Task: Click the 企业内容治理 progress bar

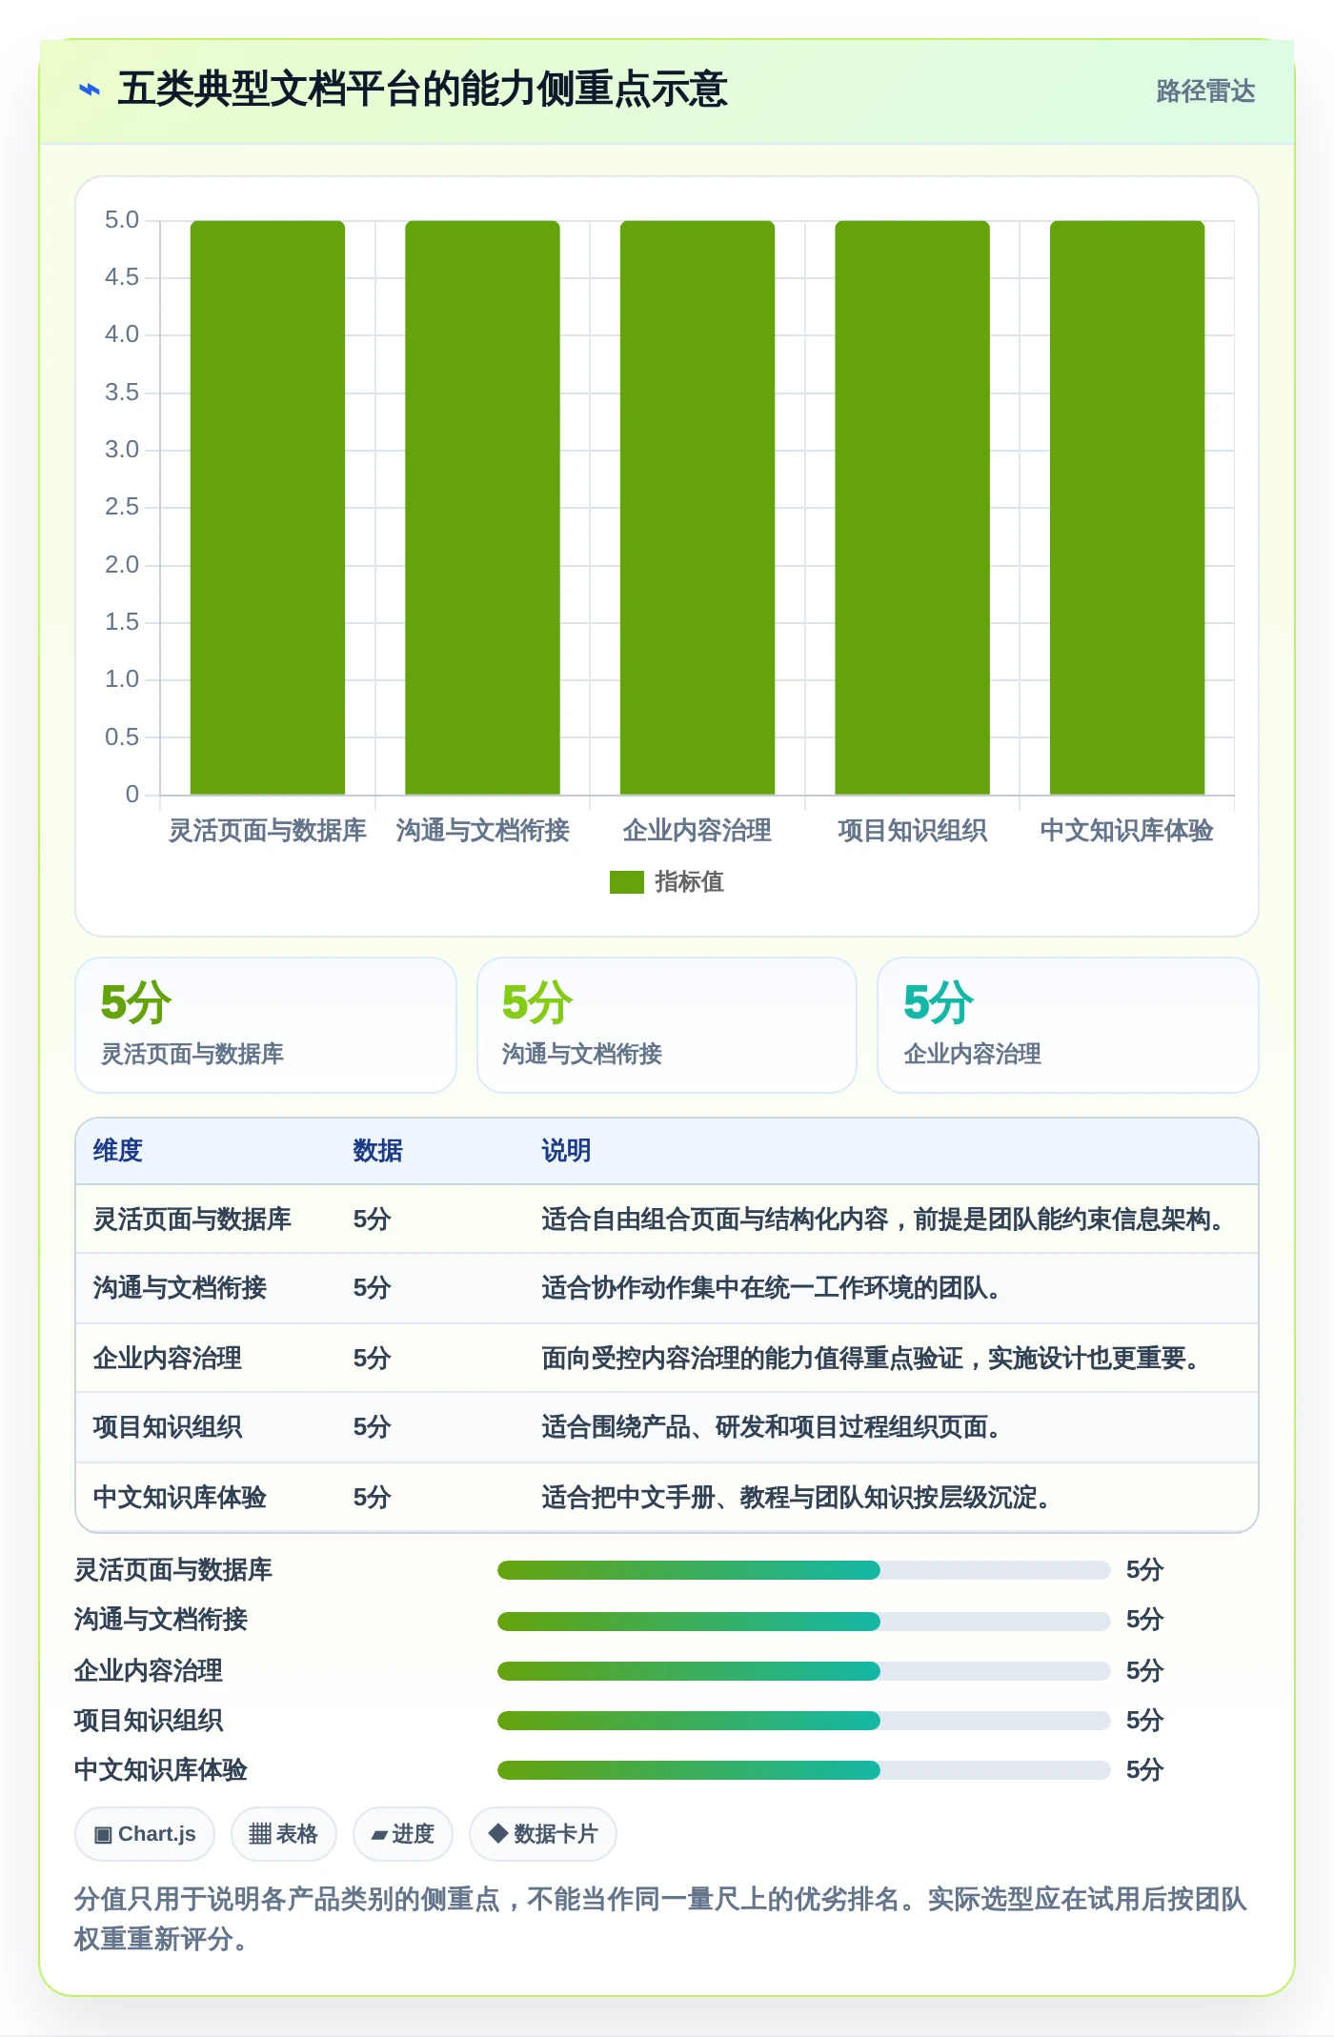Action: click(x=803, y=1671)
